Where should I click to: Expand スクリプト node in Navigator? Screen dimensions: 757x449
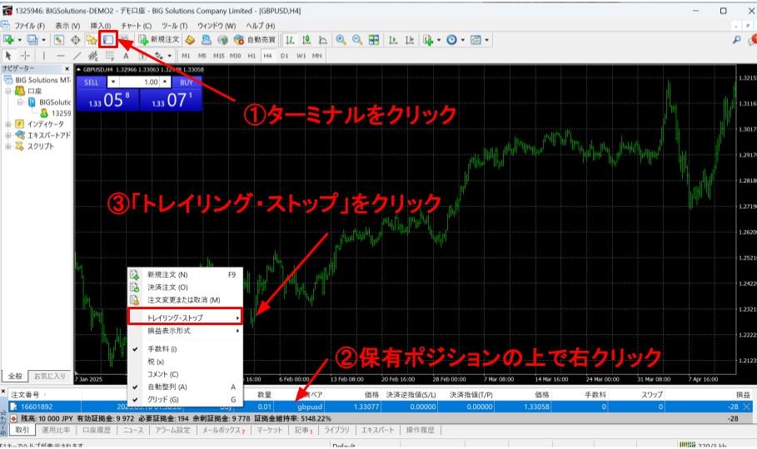pyautogui.click(x=7, y=146)
